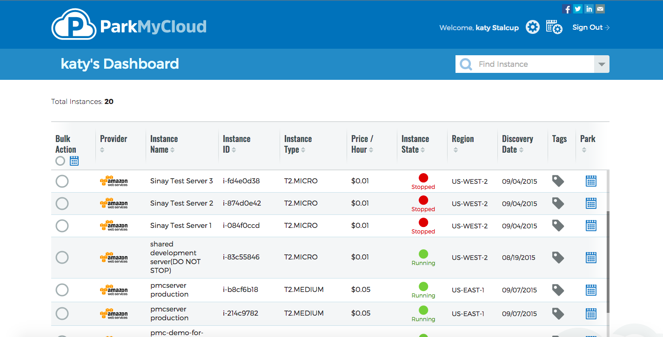
Task: Select the Sinay Test Server 3 radio button
Action: click(62, 181)
